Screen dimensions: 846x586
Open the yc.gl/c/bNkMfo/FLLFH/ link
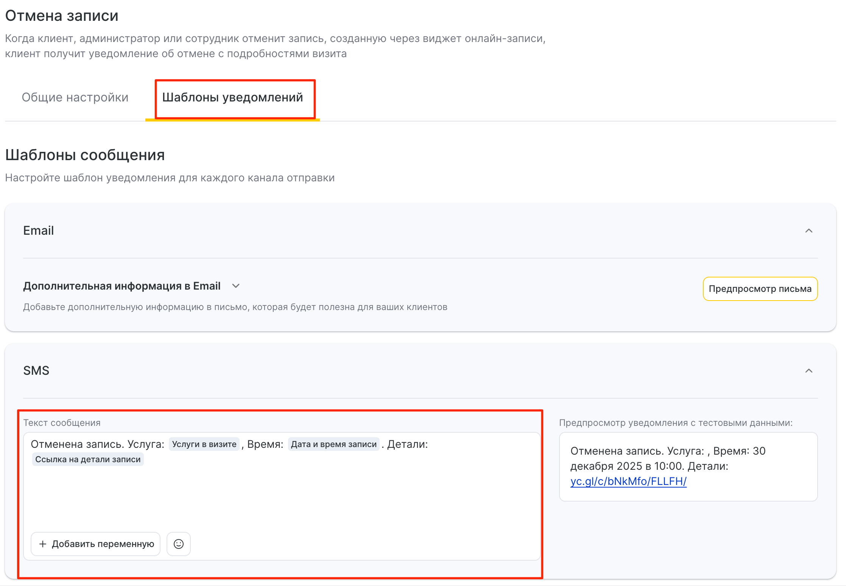coord(628,481)
